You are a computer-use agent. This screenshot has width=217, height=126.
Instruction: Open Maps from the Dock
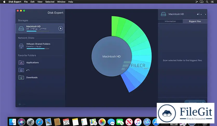(x=93, y=122)
